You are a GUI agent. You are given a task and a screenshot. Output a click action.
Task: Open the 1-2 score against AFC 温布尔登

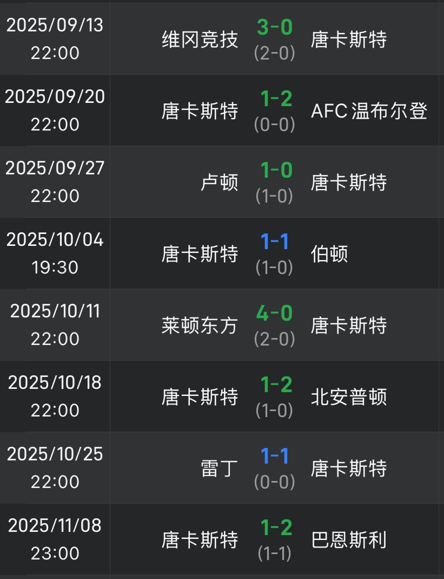pos(276,99)
